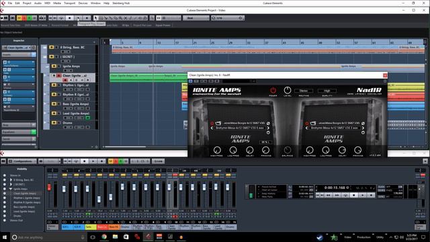Open the MIDI menu
The image size is (430, 242).
(47, 3)
